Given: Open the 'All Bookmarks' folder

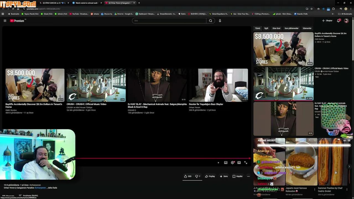Looking at the screenshot, I should [x=345, y=14].
